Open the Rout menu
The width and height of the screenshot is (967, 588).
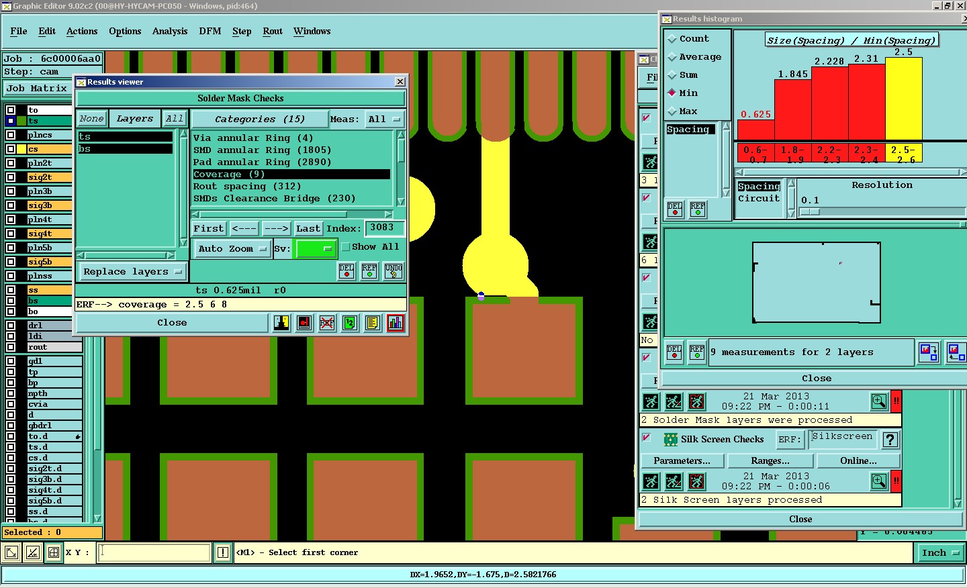click(x=273, y=31)
